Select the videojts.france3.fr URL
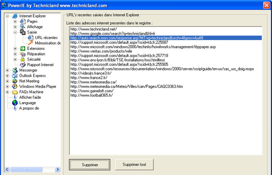 click(x=166, y=73)
